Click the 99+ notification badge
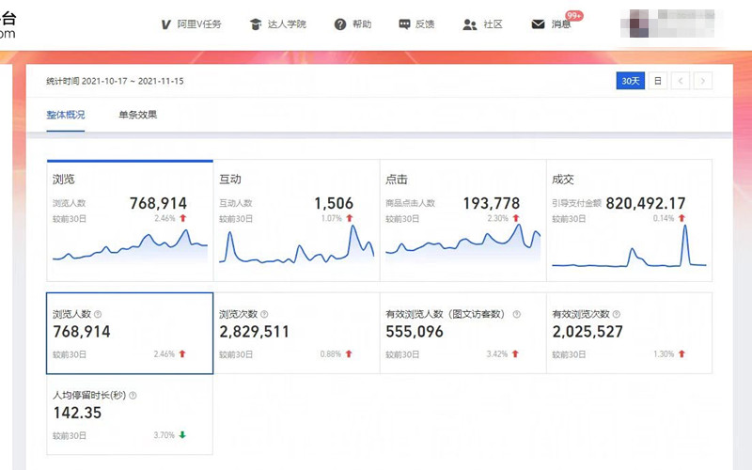The width and height of the screenshot is (752, 470). (x=574, y=16)
